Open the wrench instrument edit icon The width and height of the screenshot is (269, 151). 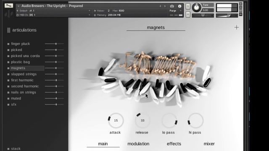[9, 6]
